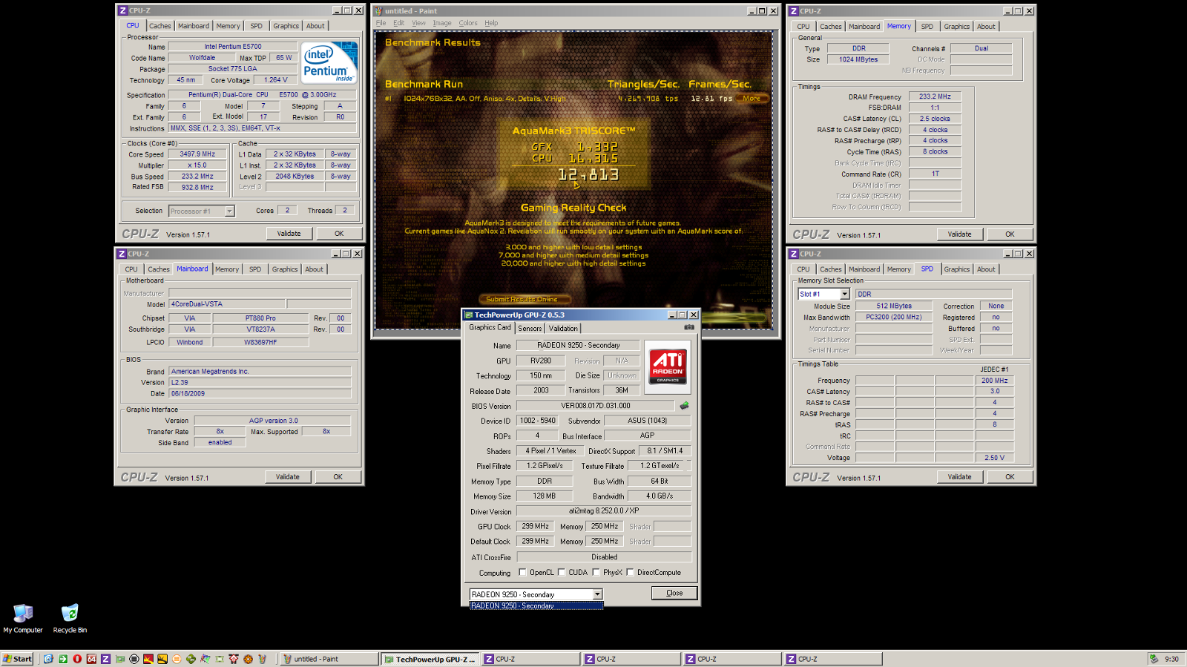Screen dimensions: 1187x667
Task: Enable the OpenCL checkbox in GPU-Z
Action: tap(522, 572)
